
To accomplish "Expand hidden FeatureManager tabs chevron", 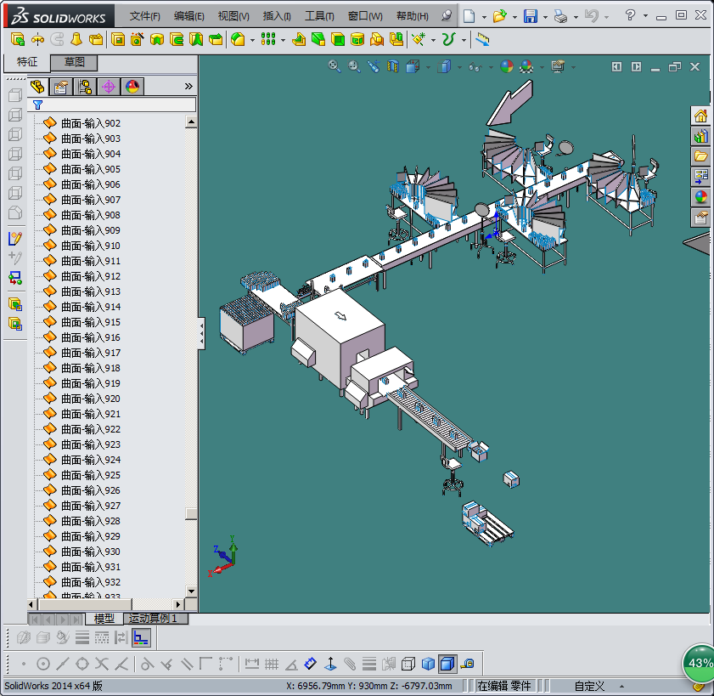I will pyautogui.click(x=188, y=87).
